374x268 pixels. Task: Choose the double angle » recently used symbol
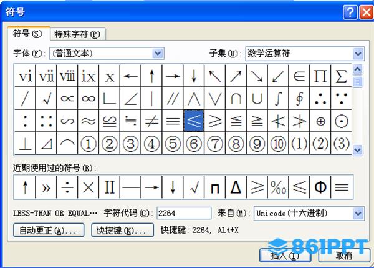point(46,187)
